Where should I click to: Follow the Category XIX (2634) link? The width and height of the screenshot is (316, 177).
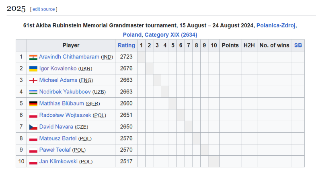click(x=171, y=35)
